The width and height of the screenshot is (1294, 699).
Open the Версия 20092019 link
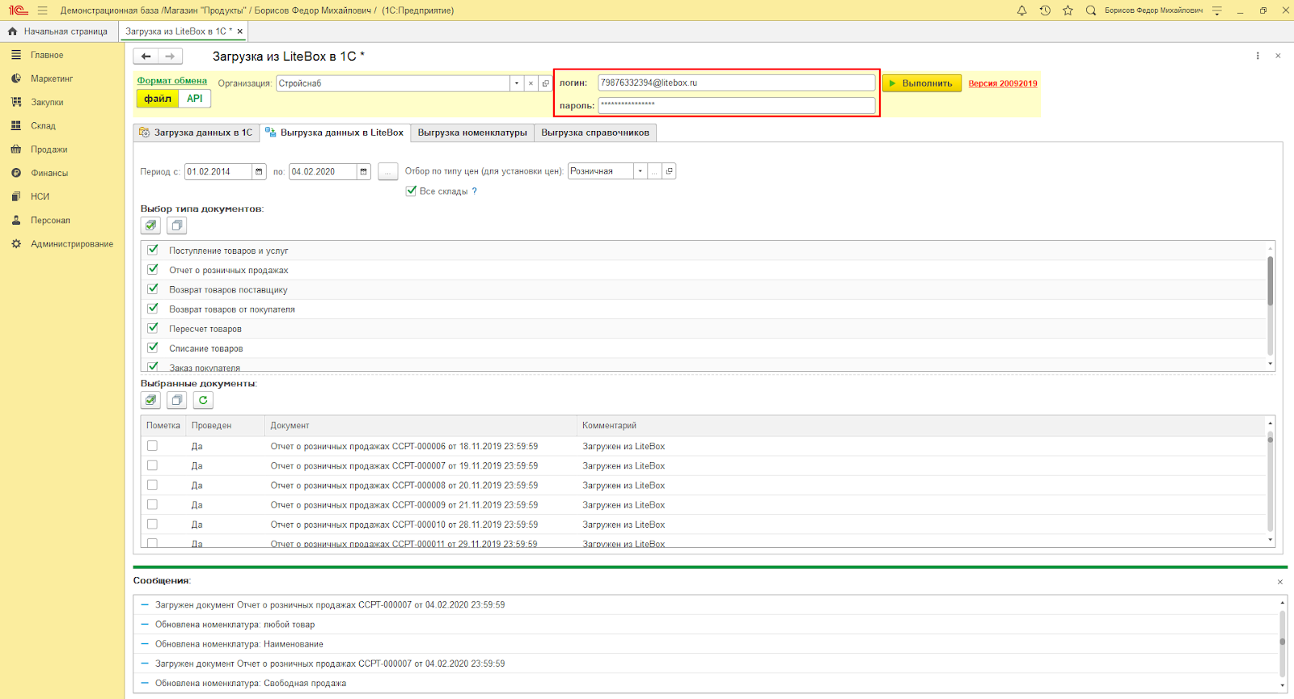(x=1003, y=83)
